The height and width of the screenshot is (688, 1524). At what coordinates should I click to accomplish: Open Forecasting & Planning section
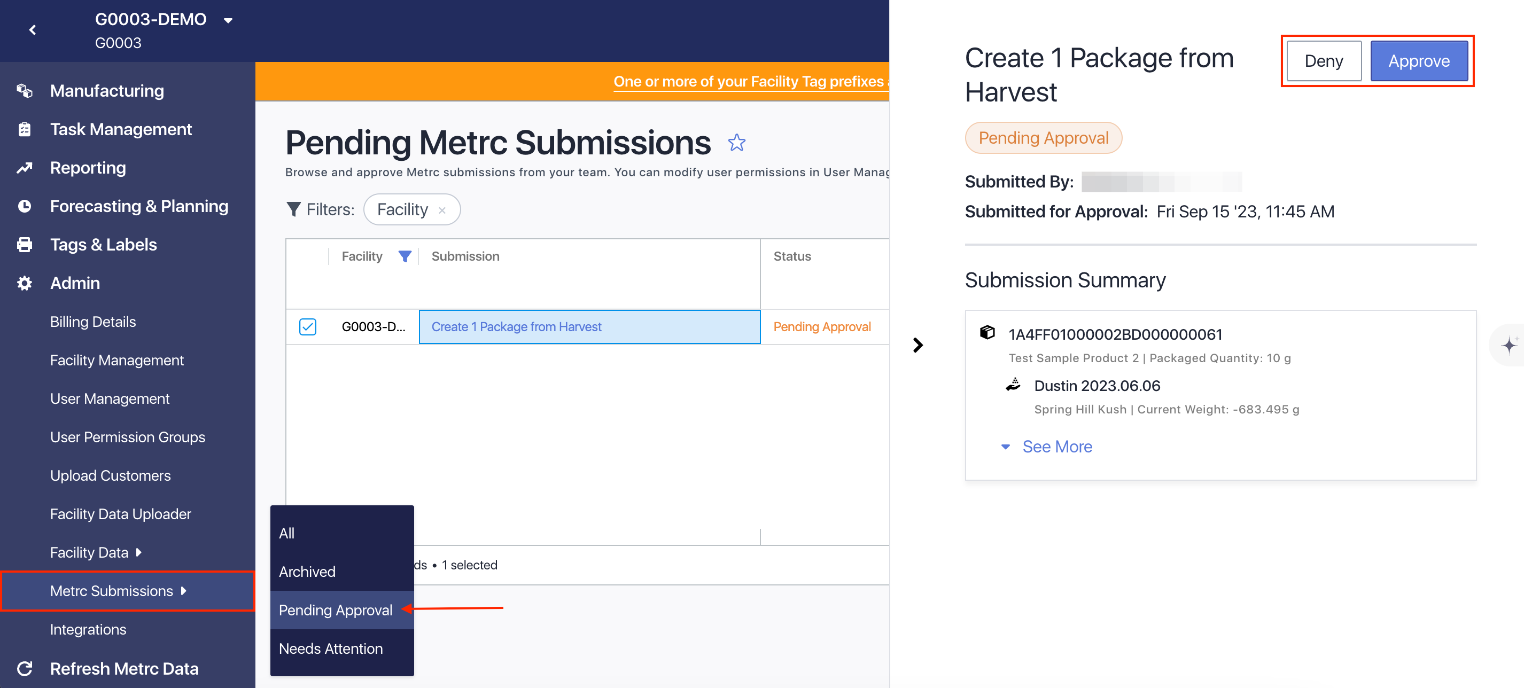click(x=139, y=206)
